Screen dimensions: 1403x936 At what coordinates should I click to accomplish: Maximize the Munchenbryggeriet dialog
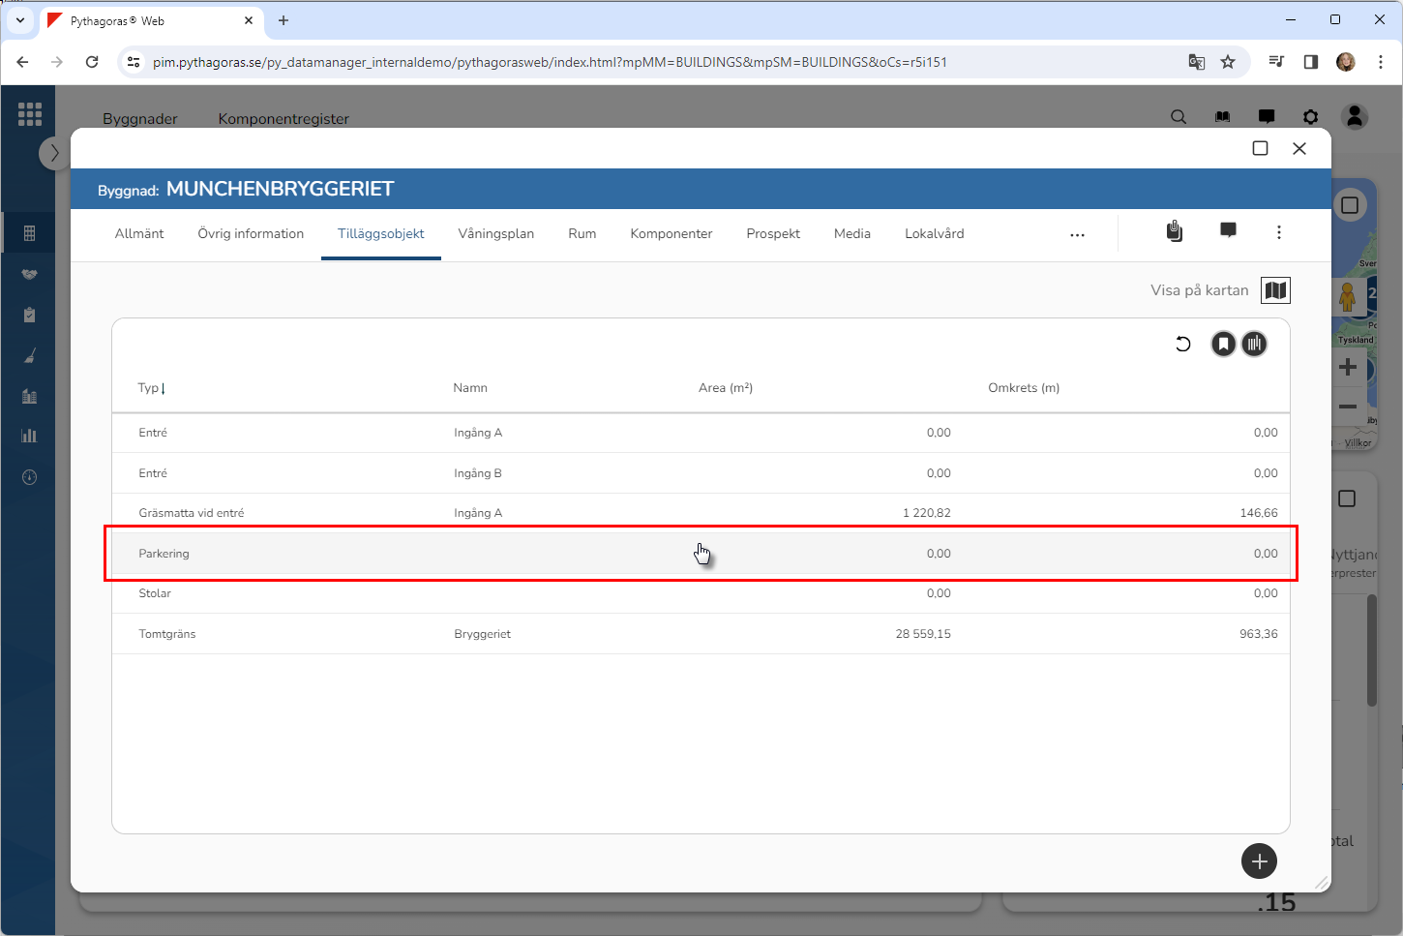pos(1260,148)
